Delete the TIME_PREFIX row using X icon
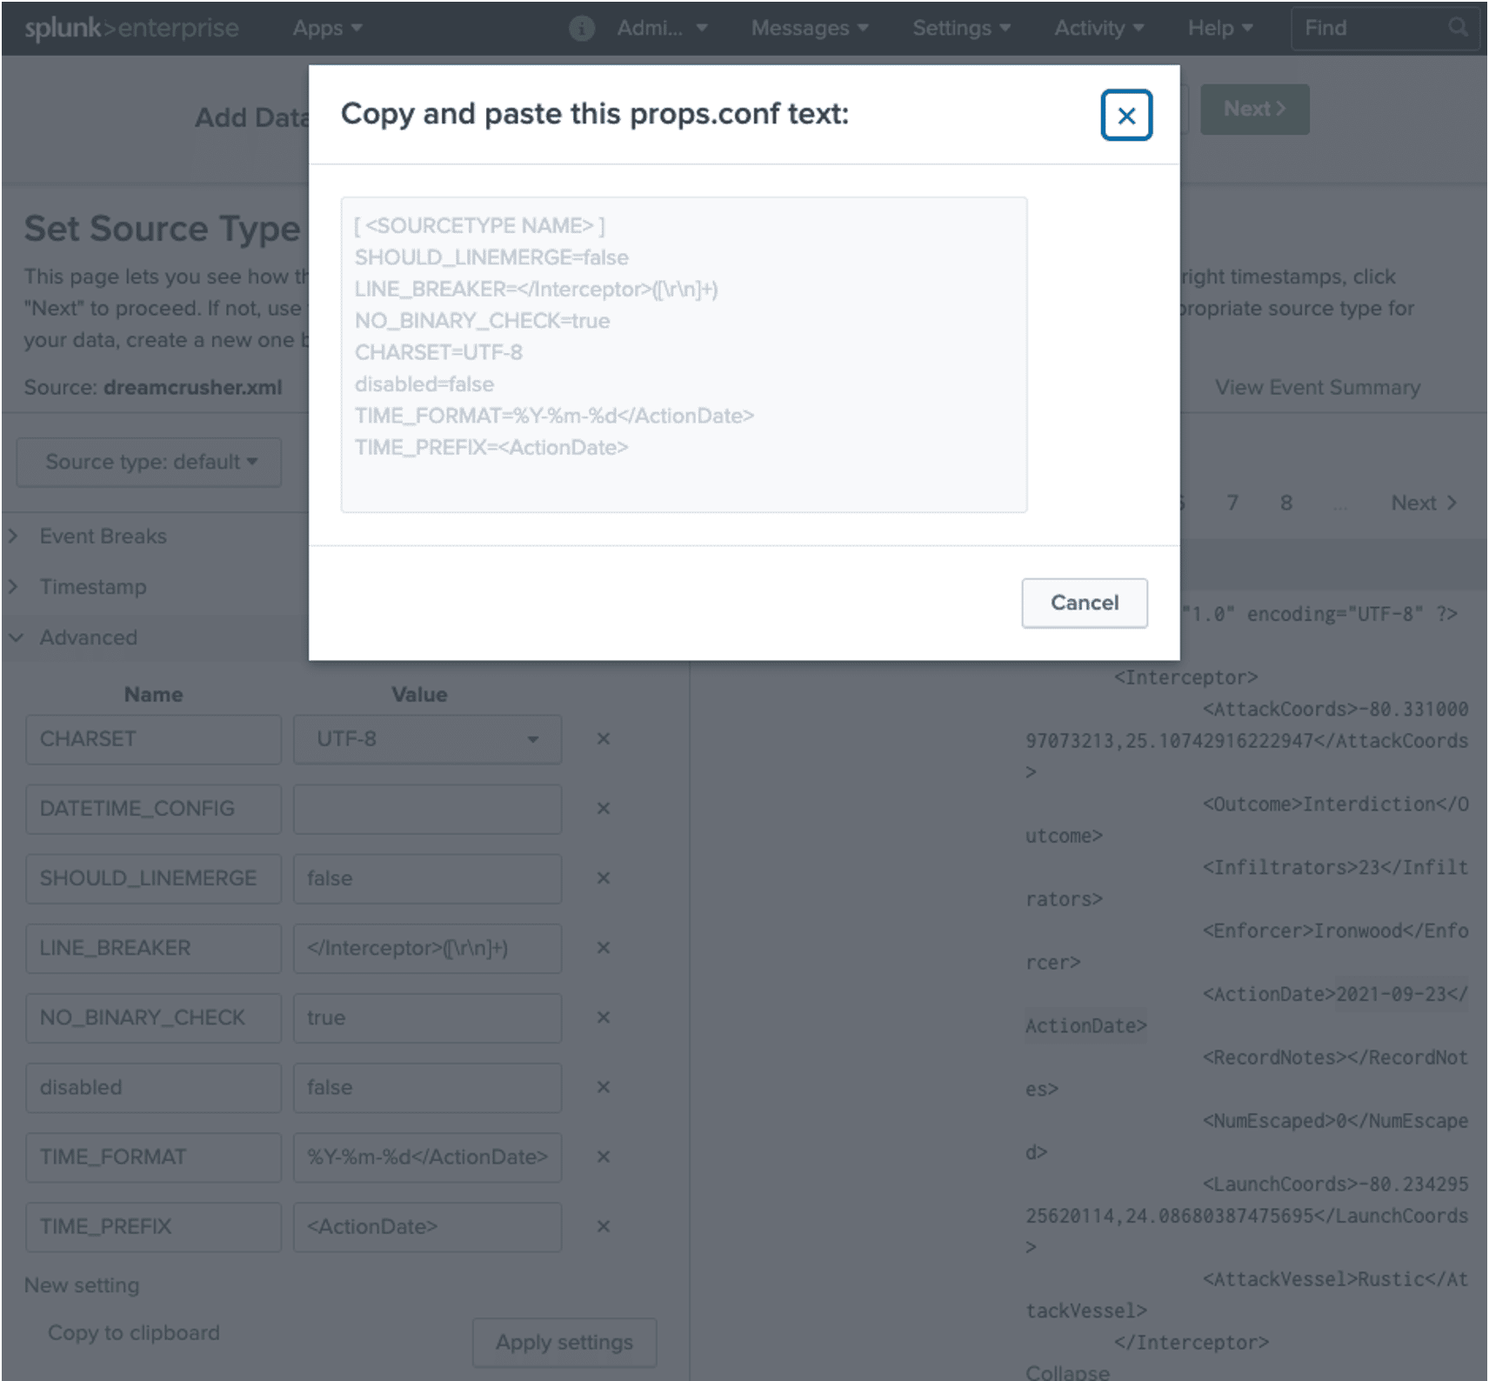1489x1381 pixels. tap(603, 1225)
